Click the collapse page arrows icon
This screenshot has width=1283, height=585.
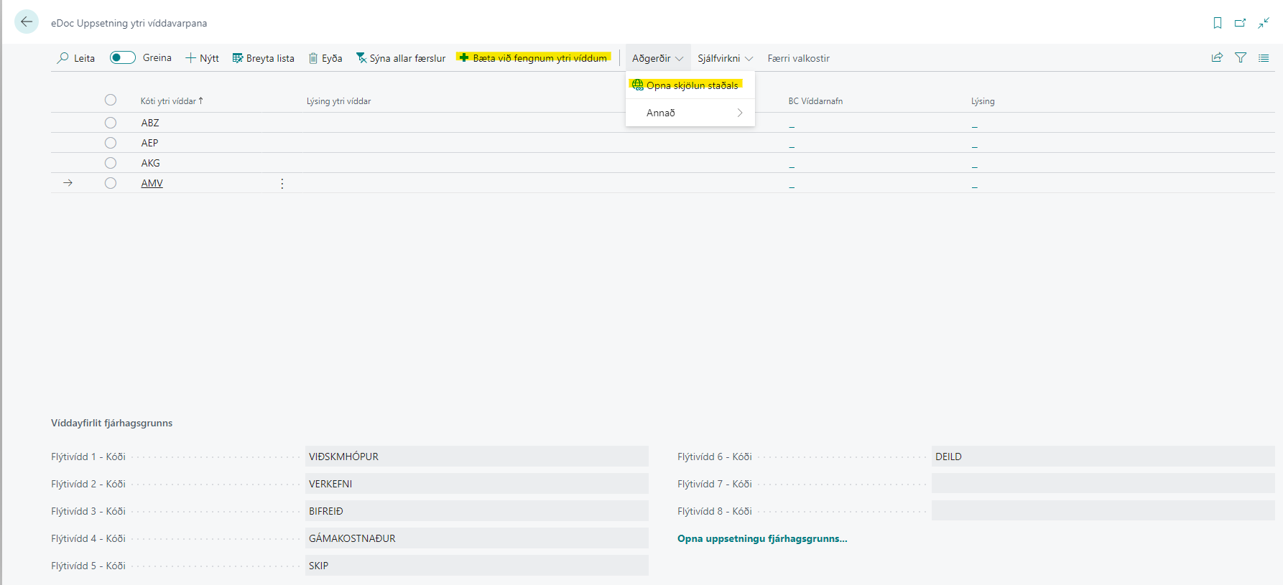(x=1264, y=23)
